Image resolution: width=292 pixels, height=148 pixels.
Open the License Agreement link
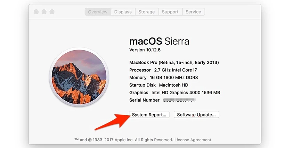coord(193,140)
